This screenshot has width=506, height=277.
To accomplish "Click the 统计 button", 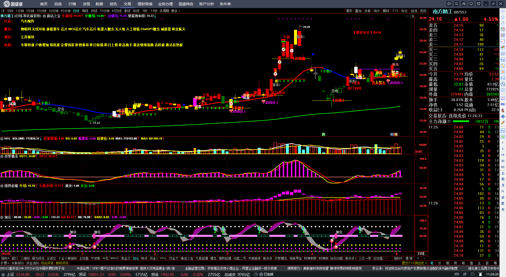I will coord(377,11).
